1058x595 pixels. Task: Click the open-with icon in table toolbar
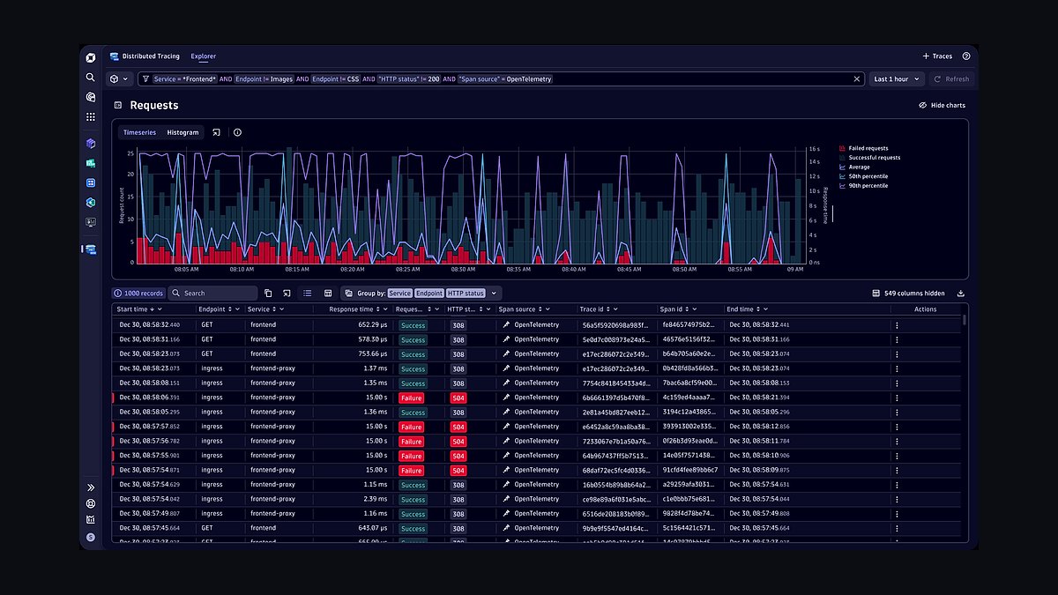coord(287,293)
